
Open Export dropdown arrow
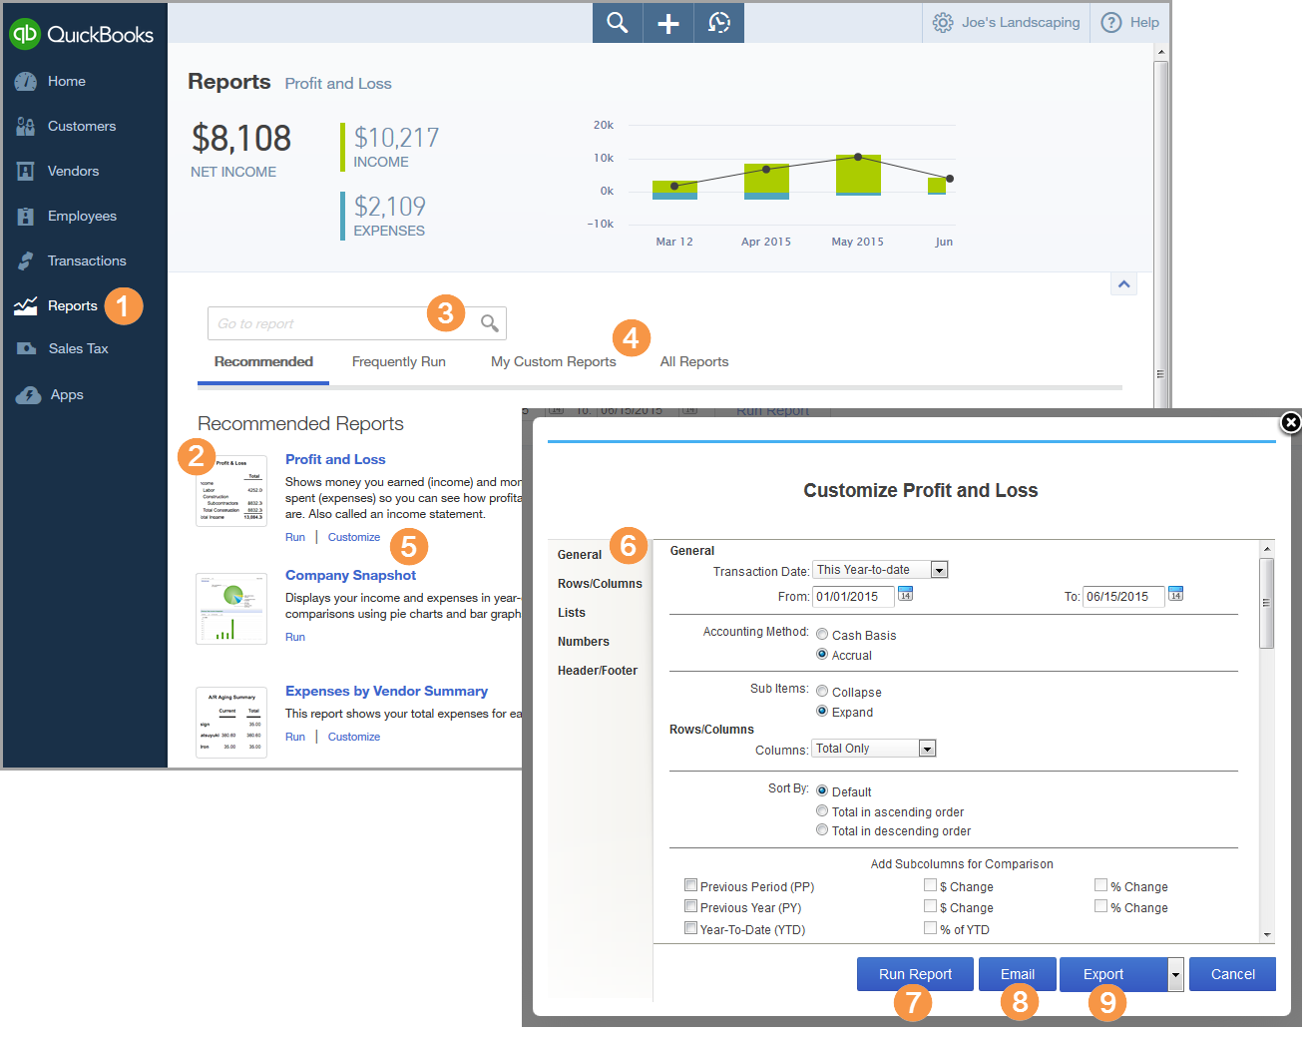click(x=1175, y=975)
